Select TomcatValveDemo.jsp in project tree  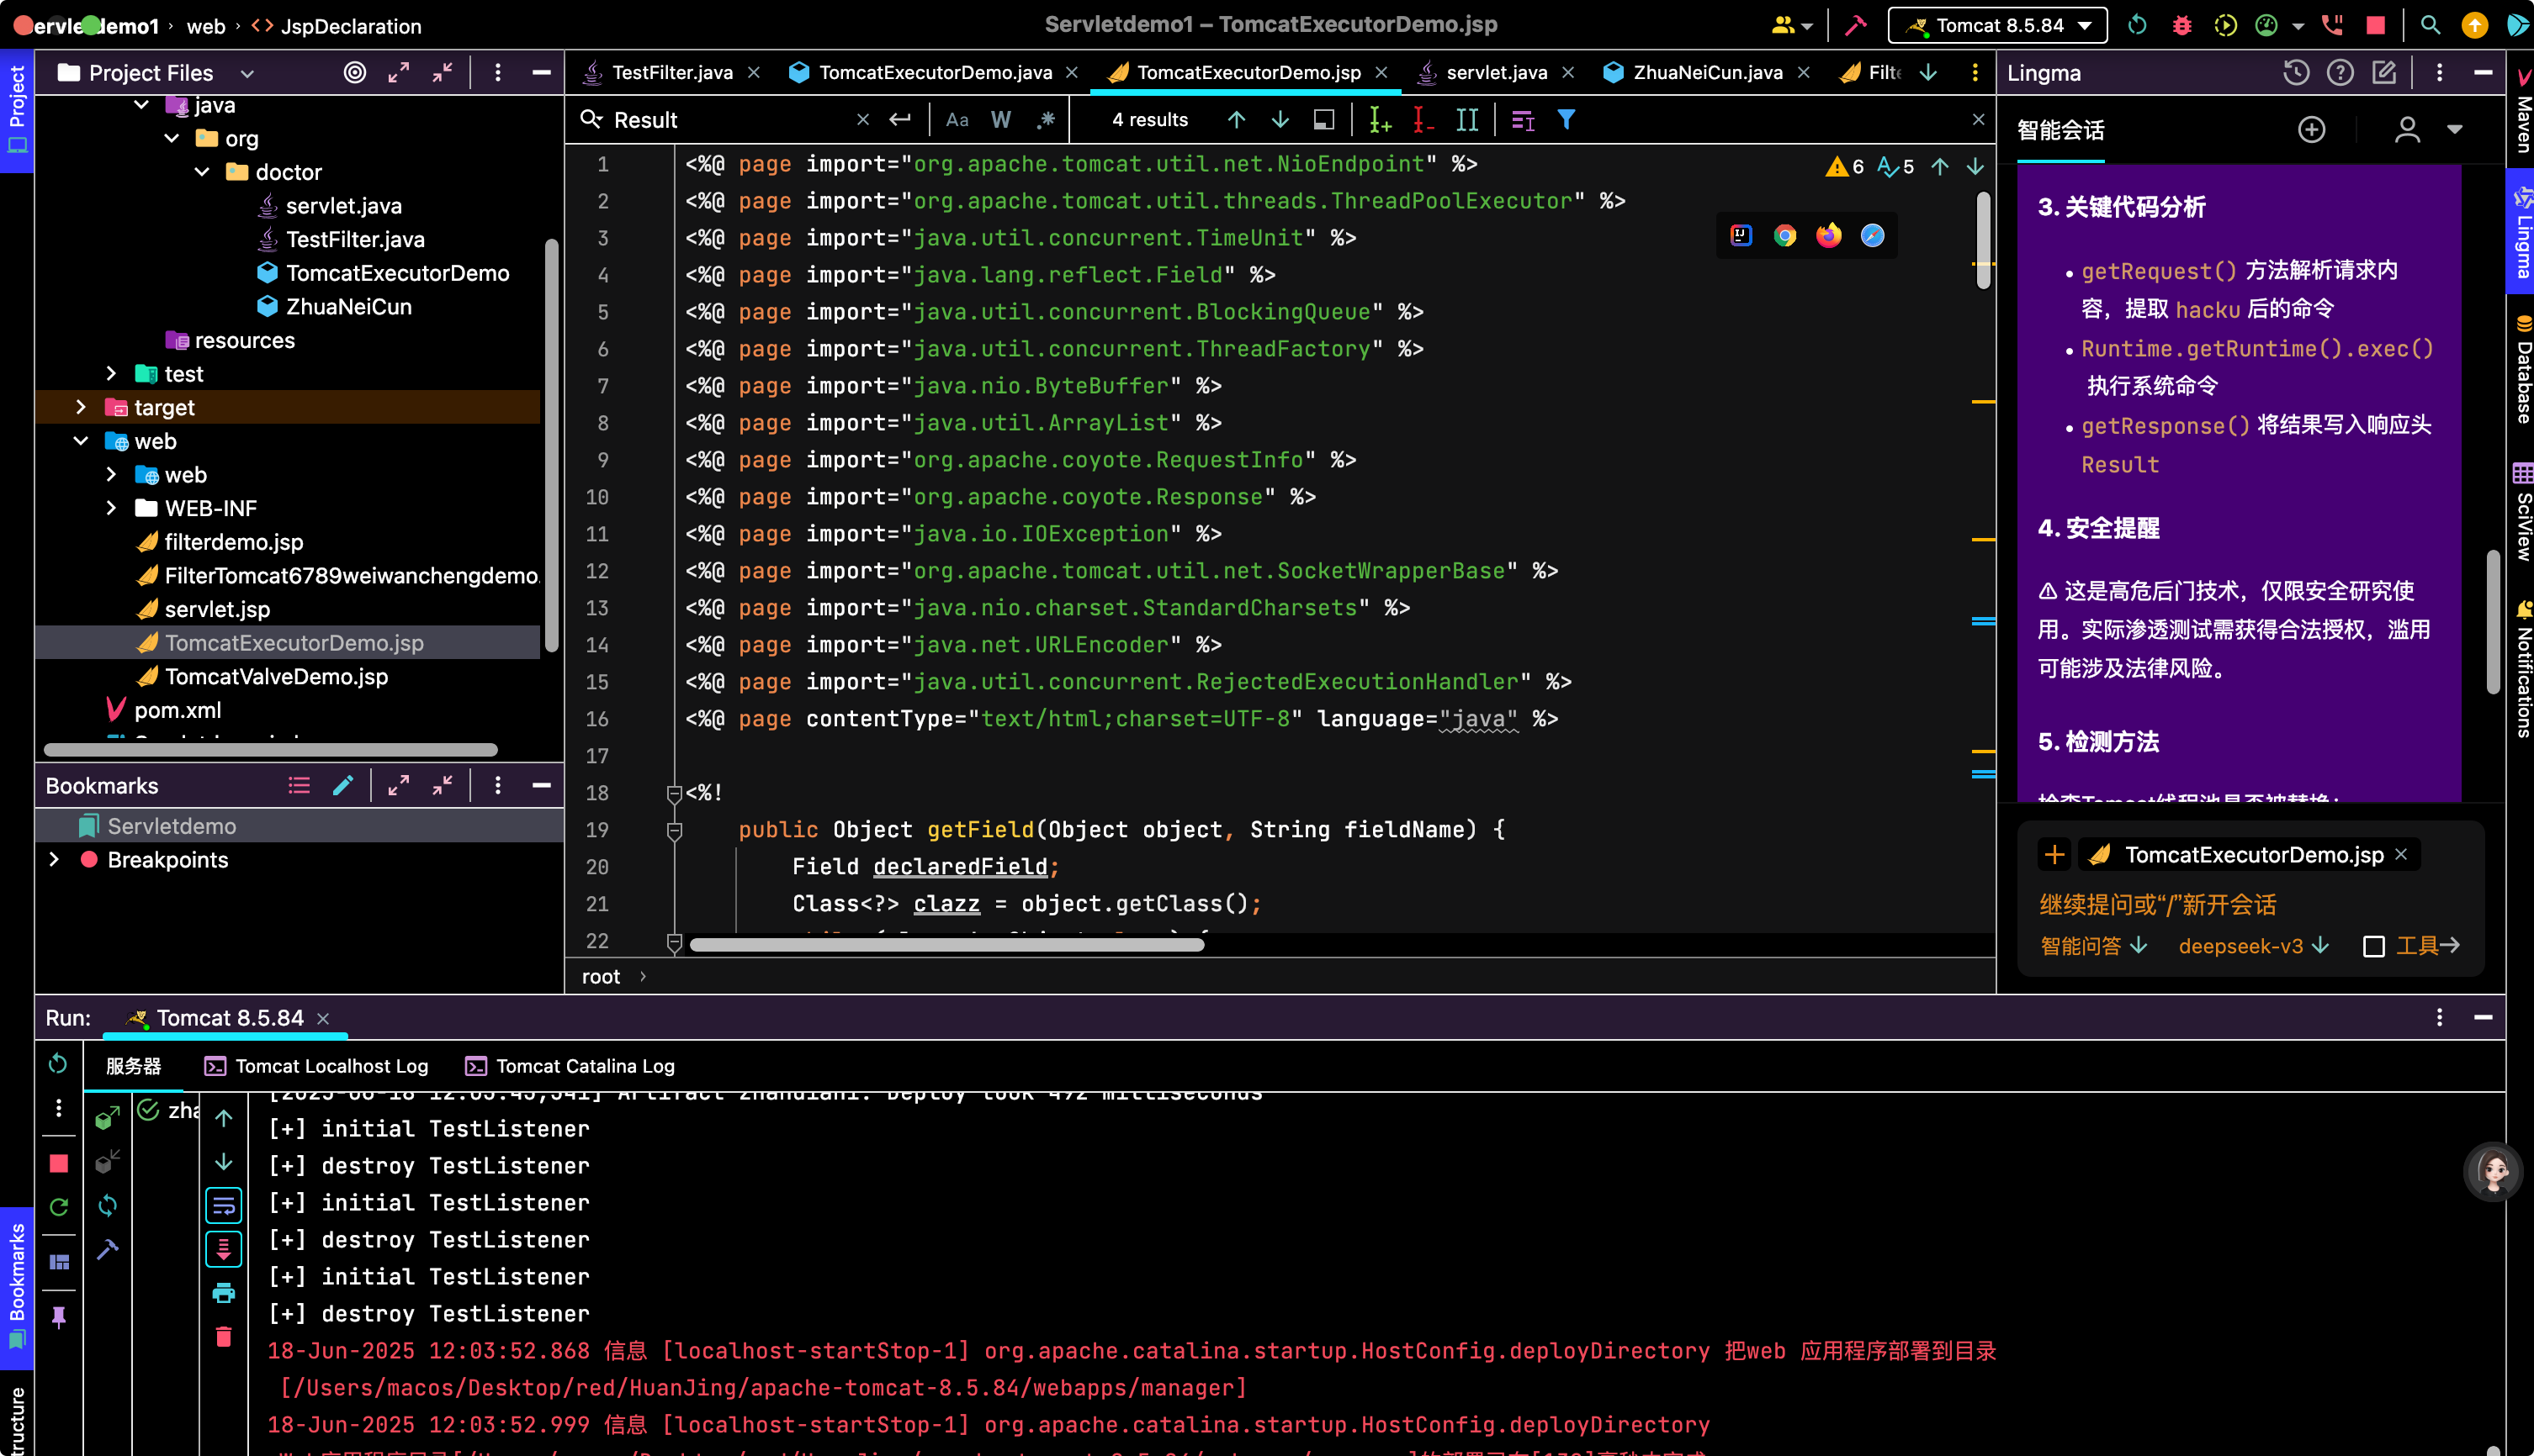[x=276, y=677]
